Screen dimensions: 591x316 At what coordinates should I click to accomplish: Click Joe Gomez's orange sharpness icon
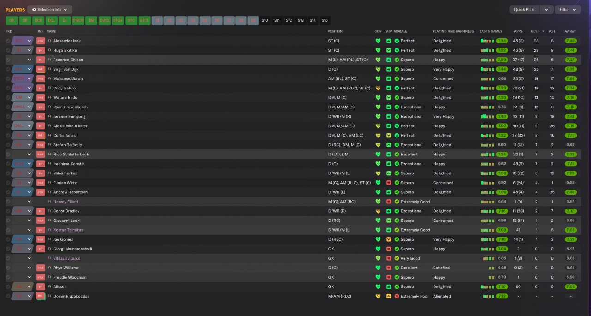(389, 239)
